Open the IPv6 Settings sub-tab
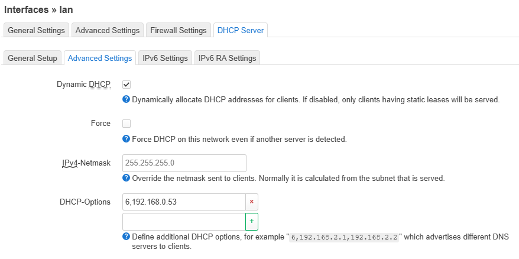Screen dimensions: 519x259 point(165,58)
